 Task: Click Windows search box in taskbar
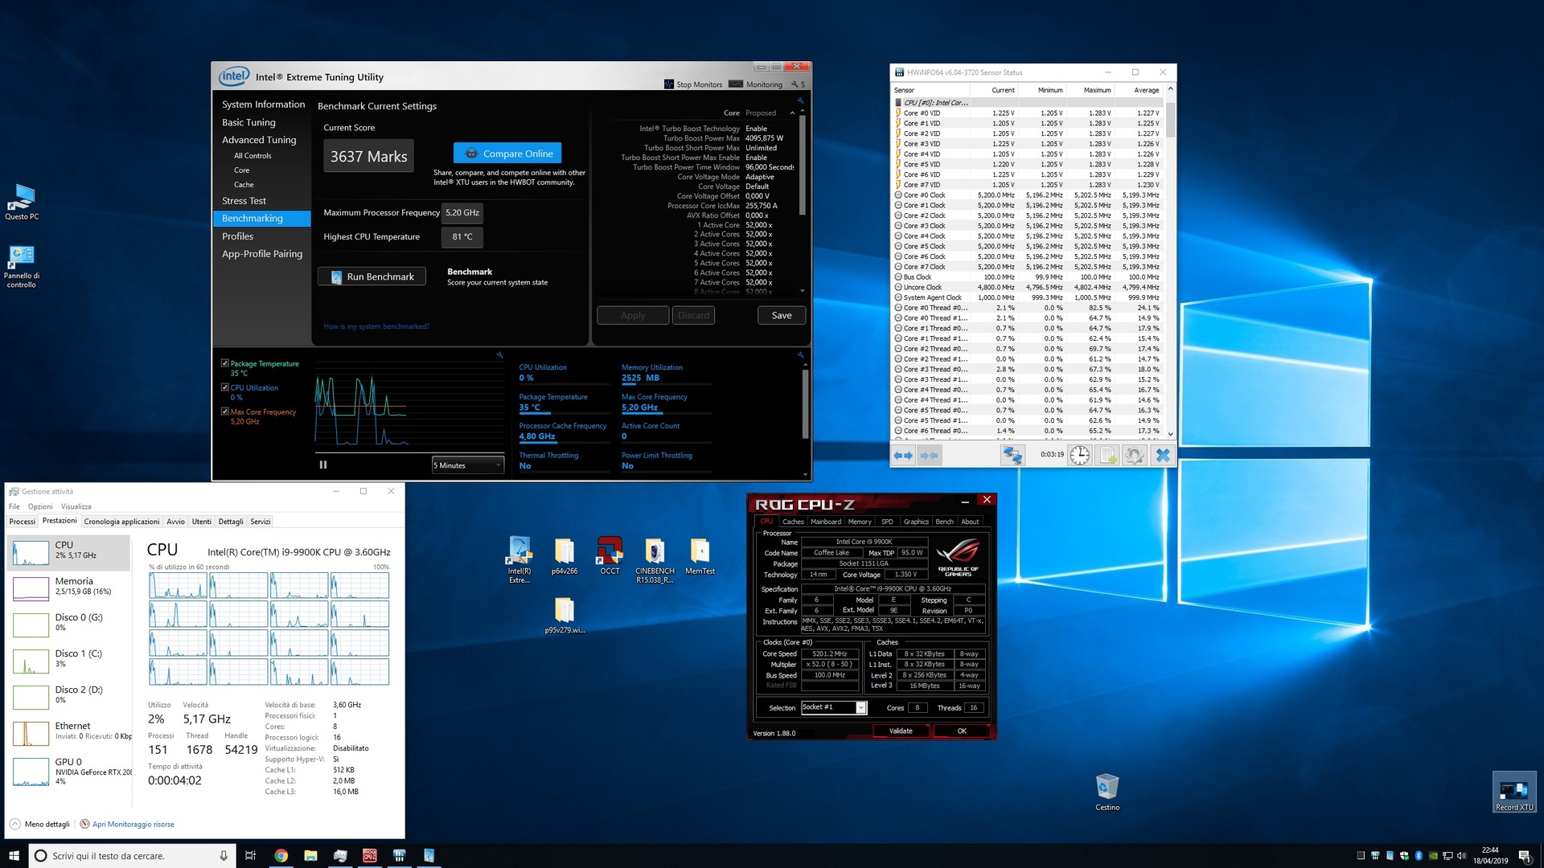[x=133, y=855]
